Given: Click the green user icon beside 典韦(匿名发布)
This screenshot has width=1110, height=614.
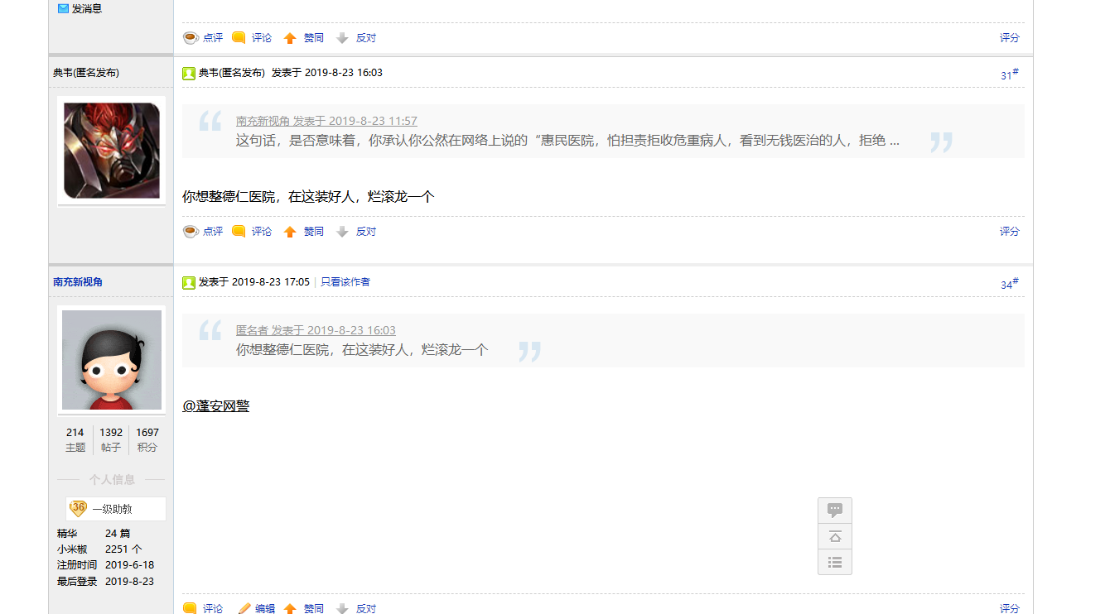Looking at the screenshot, I should click(x=189, y=73).
